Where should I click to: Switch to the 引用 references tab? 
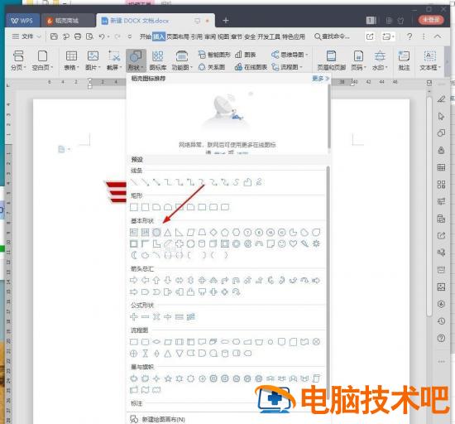[196, 36]
